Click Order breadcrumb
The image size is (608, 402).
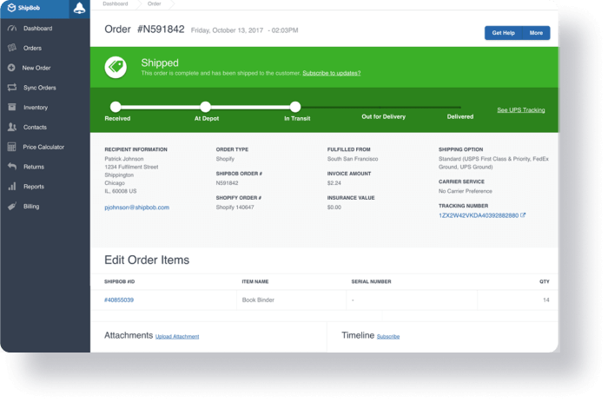coord(155,3)
